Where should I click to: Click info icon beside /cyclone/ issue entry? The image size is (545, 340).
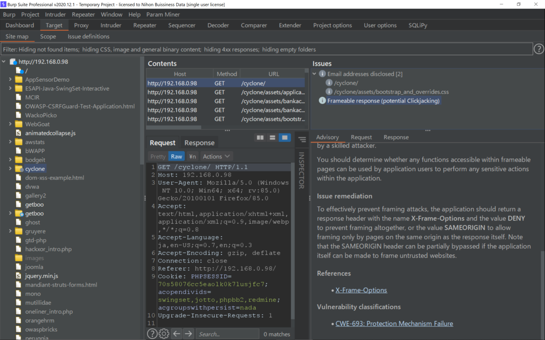[329, 83]
